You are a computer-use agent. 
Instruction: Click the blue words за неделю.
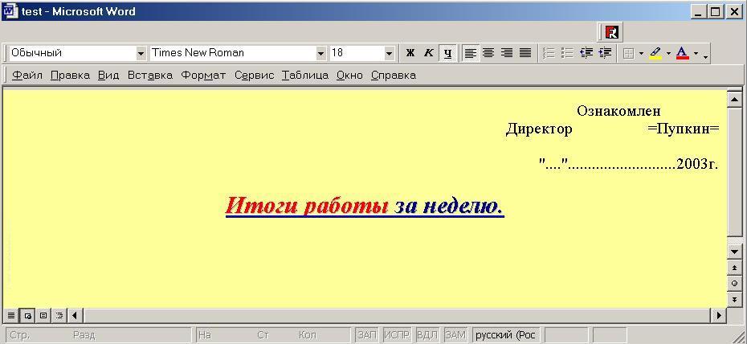pyautogui.click(x=449, y=206)
